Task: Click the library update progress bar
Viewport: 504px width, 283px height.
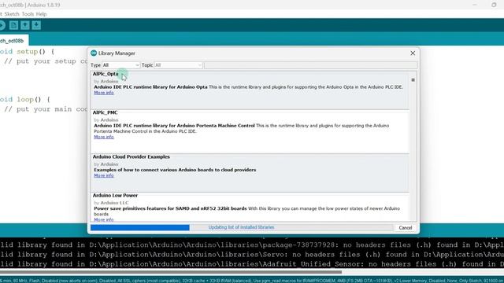Action: [x=242, y=227]
